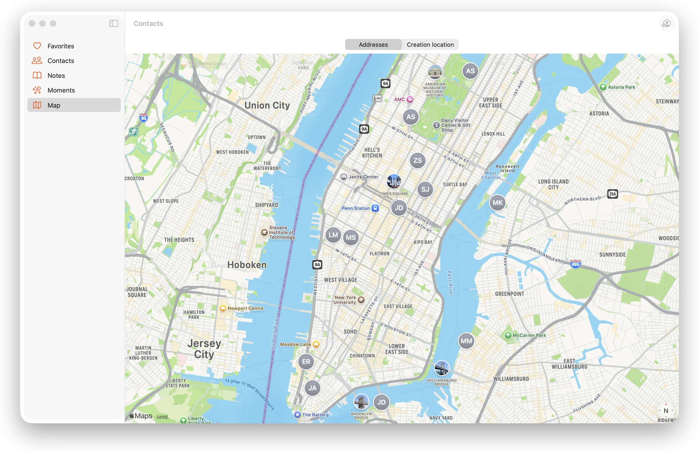Click the Astoria Park green icon
Viewport: 699px width, 452px height.
603,87
